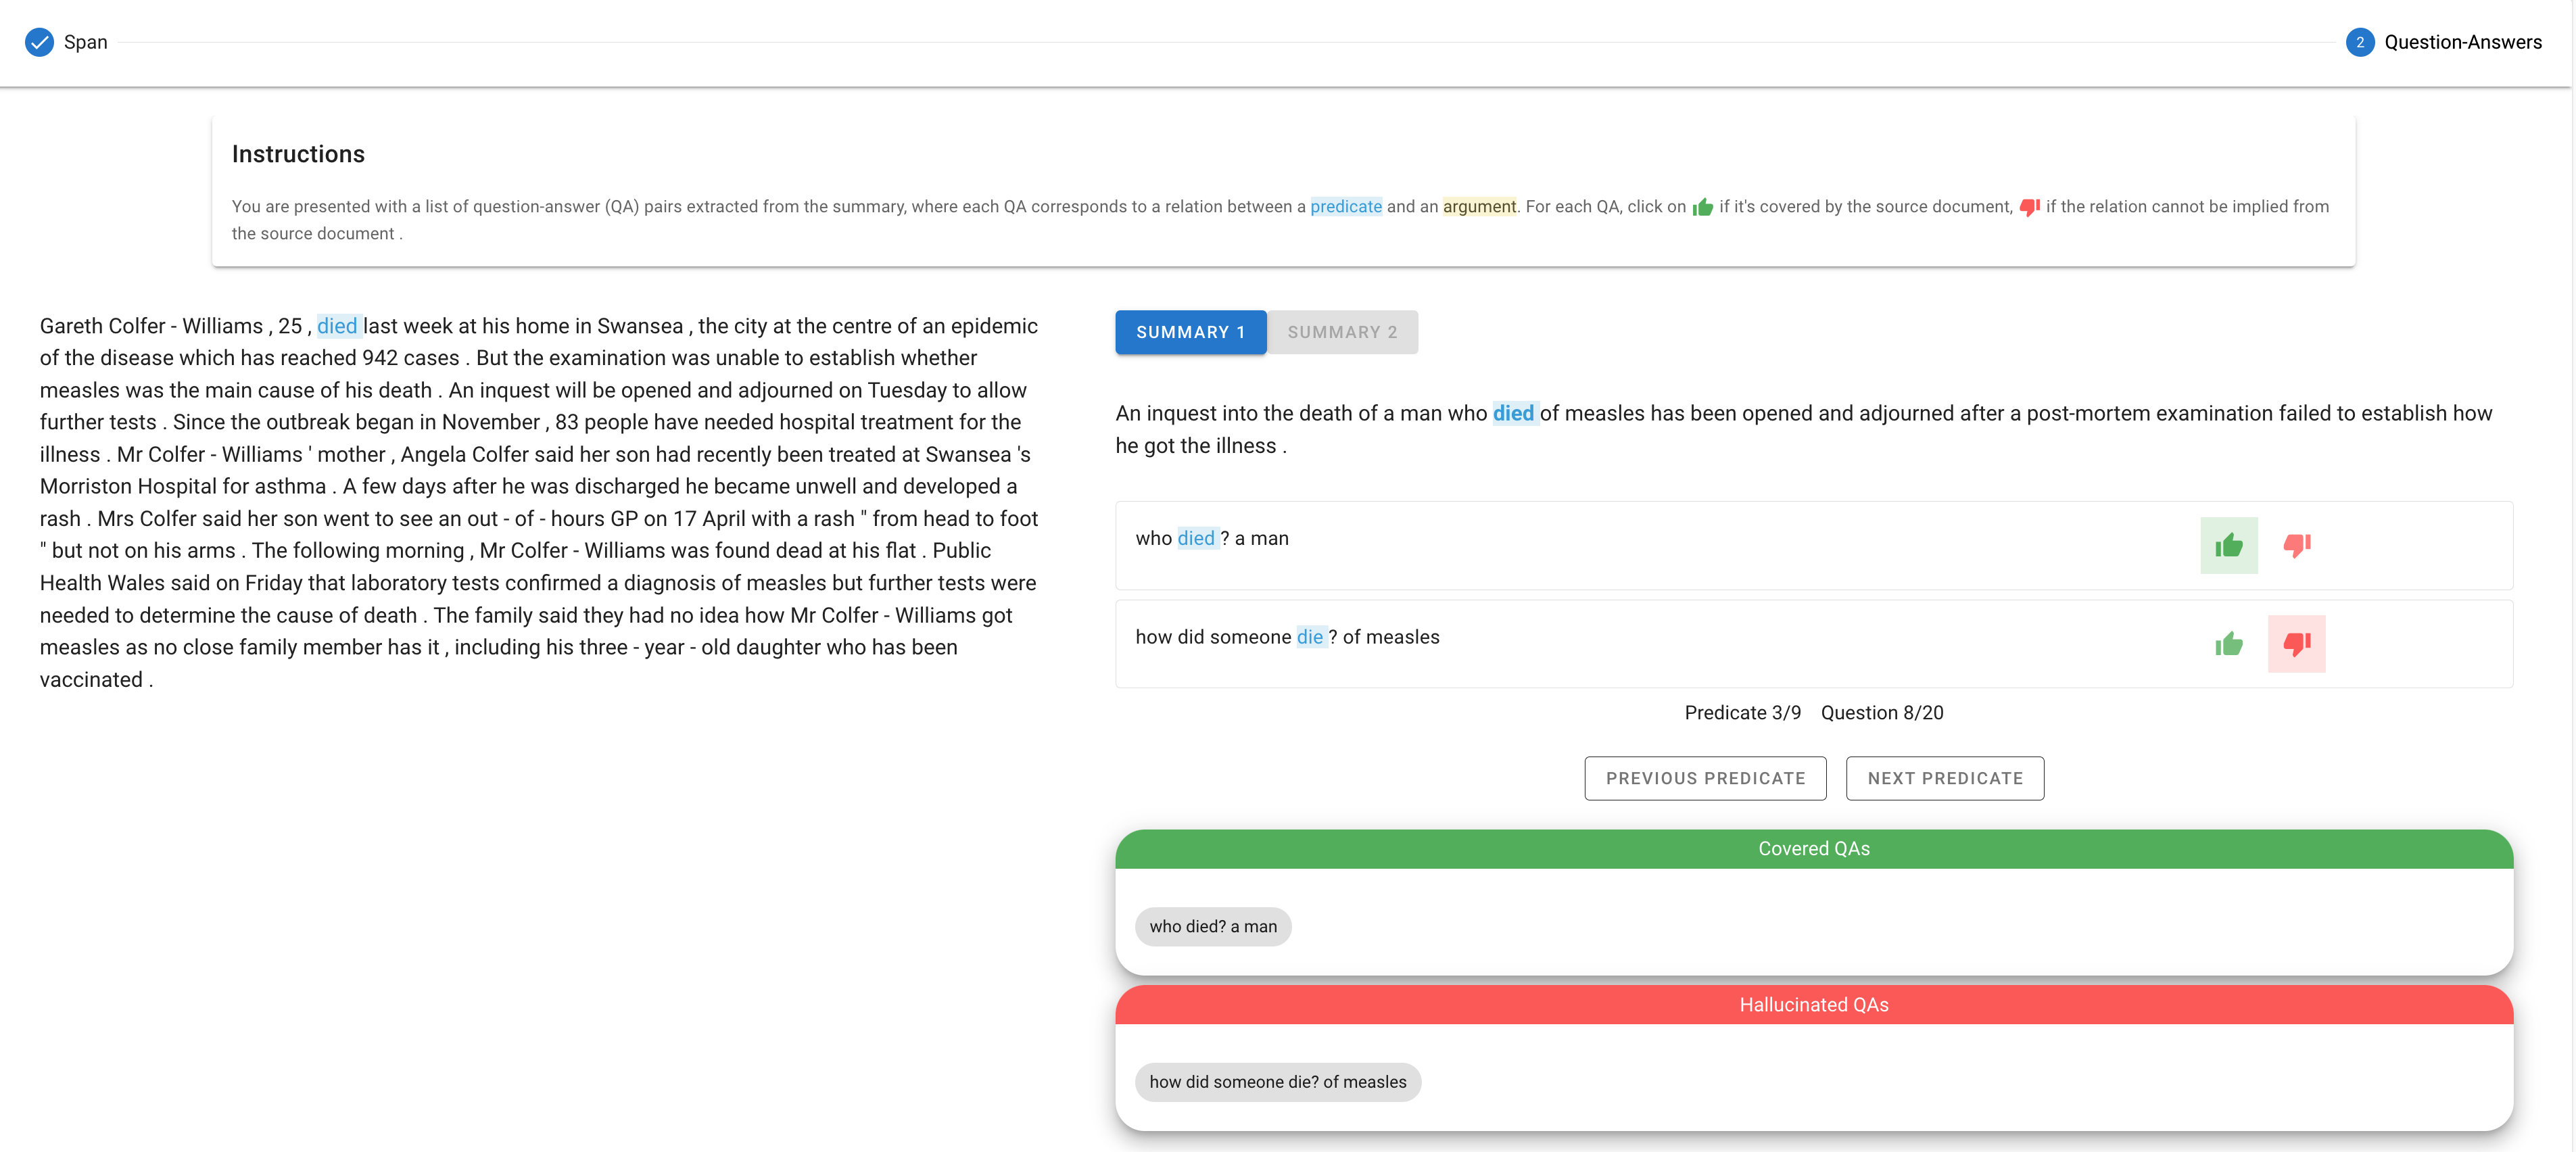Thumbs down the 'who died? a man' QA
The width and height of the screenshot is (2576, 1152).
[x=2296, y=545]
